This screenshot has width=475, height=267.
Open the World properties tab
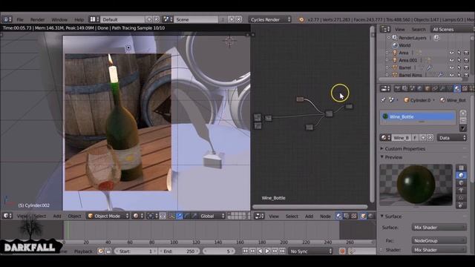[x=420, y=88]
